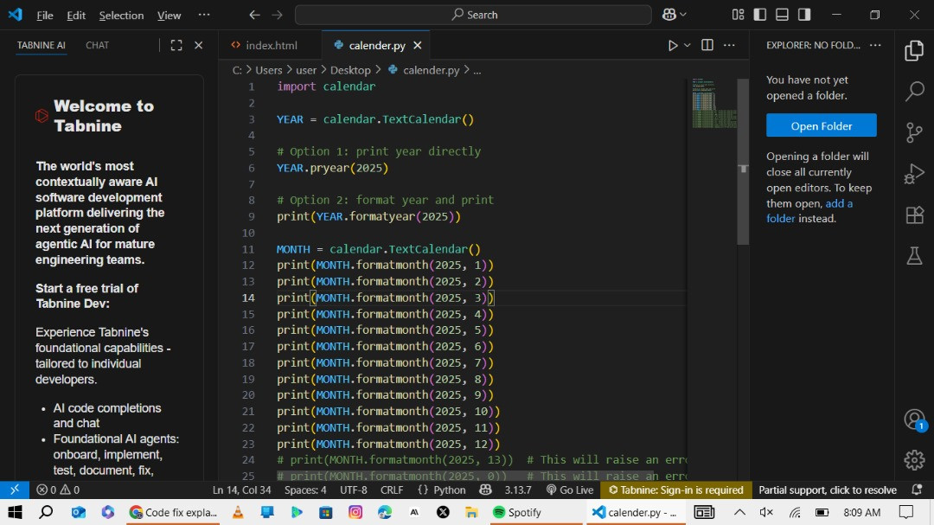Open the Edit menu
The image size is (934, 525).
coord(75,16)
